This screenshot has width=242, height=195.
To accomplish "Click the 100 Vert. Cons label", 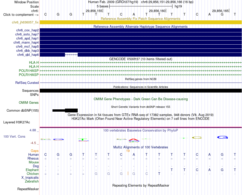I will (x=14, y=136).
